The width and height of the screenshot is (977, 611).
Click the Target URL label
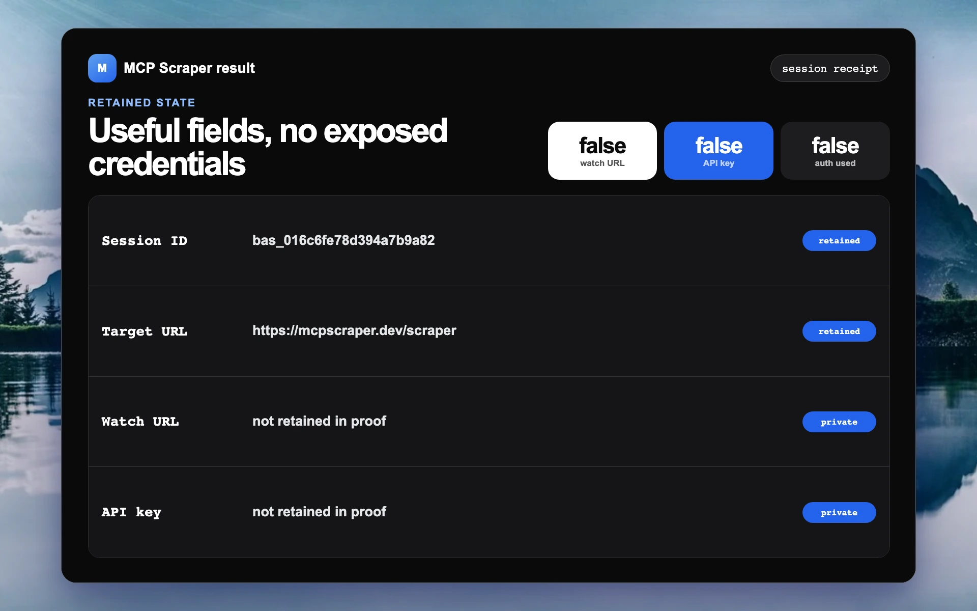[x=145, y=331]
